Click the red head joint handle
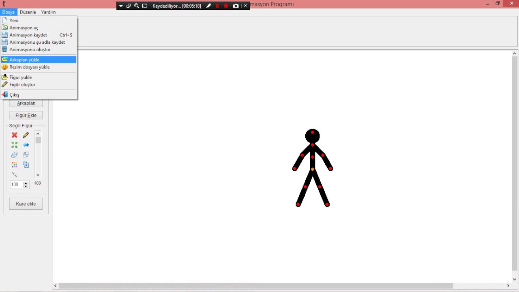The height and width of the screenshot is (292, 519). pyautogui.click(x=313, y=132)
